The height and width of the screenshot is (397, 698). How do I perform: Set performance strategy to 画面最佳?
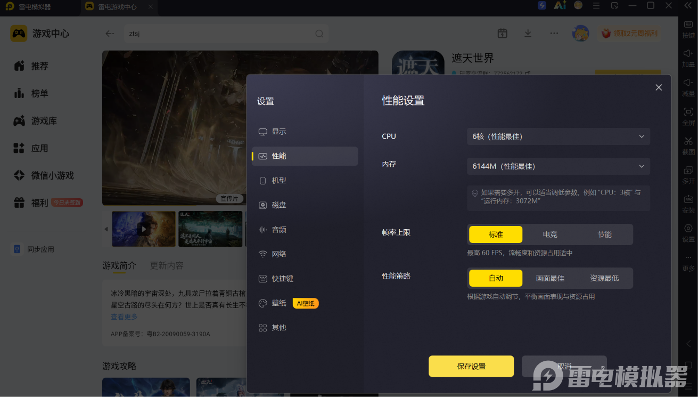click(550, 278)
